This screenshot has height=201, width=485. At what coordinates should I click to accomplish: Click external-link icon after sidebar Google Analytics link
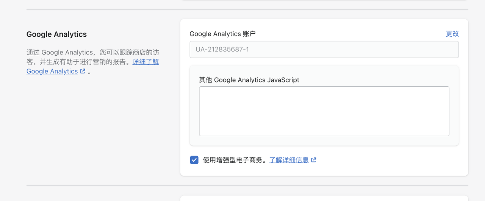[83, 71]
